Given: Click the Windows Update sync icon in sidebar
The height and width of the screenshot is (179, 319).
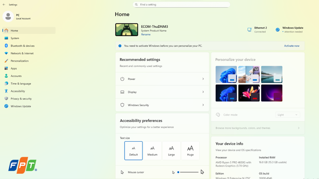Looking at the screenshot, I should click(x=6, y=106).
